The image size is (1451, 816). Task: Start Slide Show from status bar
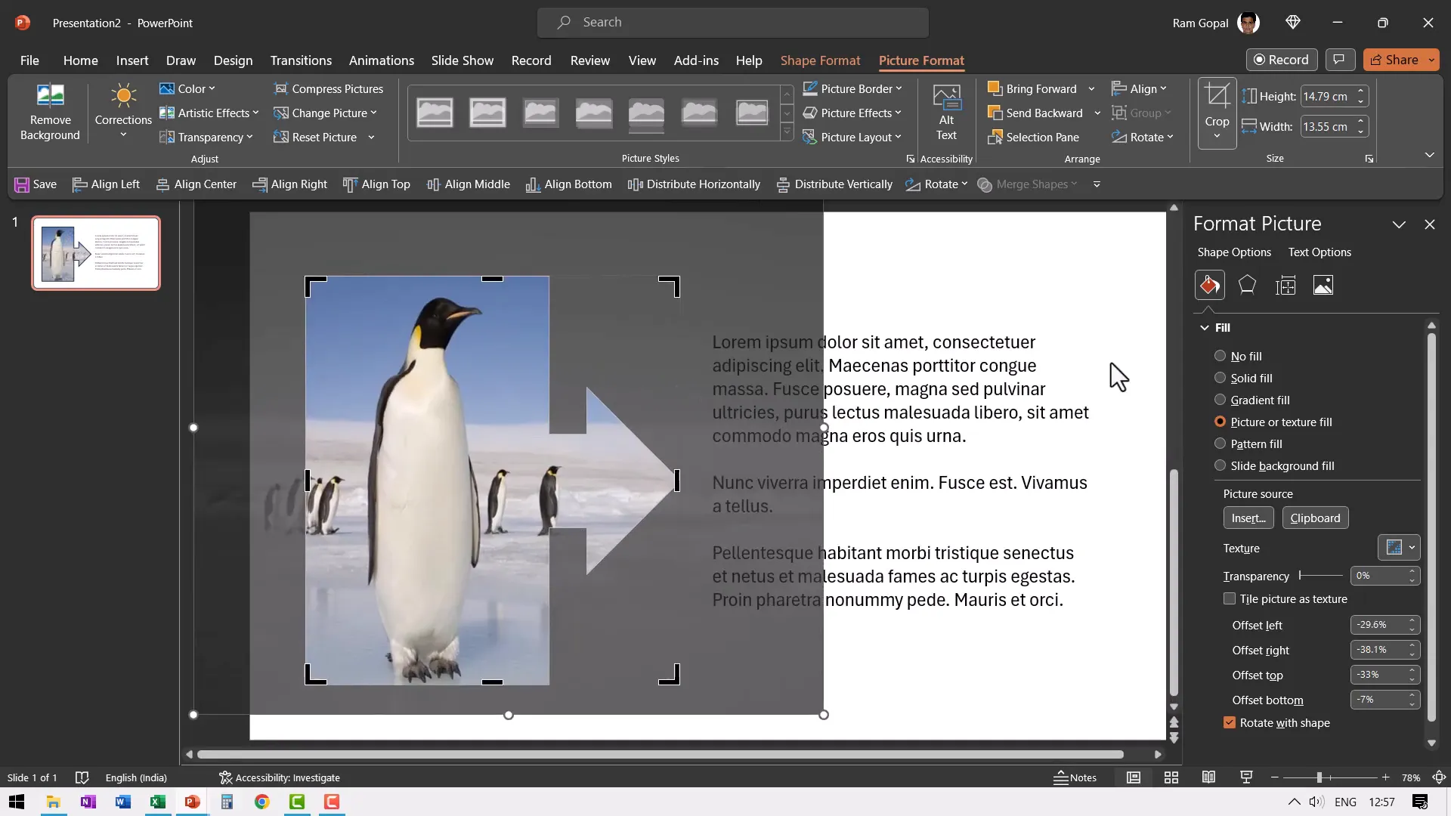pyautogui.click(x=1246, y=777)
